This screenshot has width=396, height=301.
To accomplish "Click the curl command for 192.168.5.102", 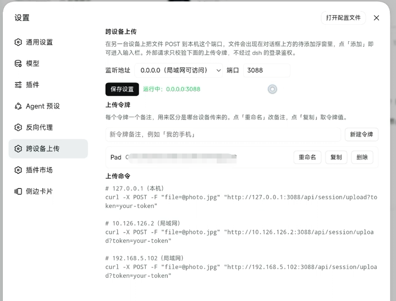I will [241, 271].
